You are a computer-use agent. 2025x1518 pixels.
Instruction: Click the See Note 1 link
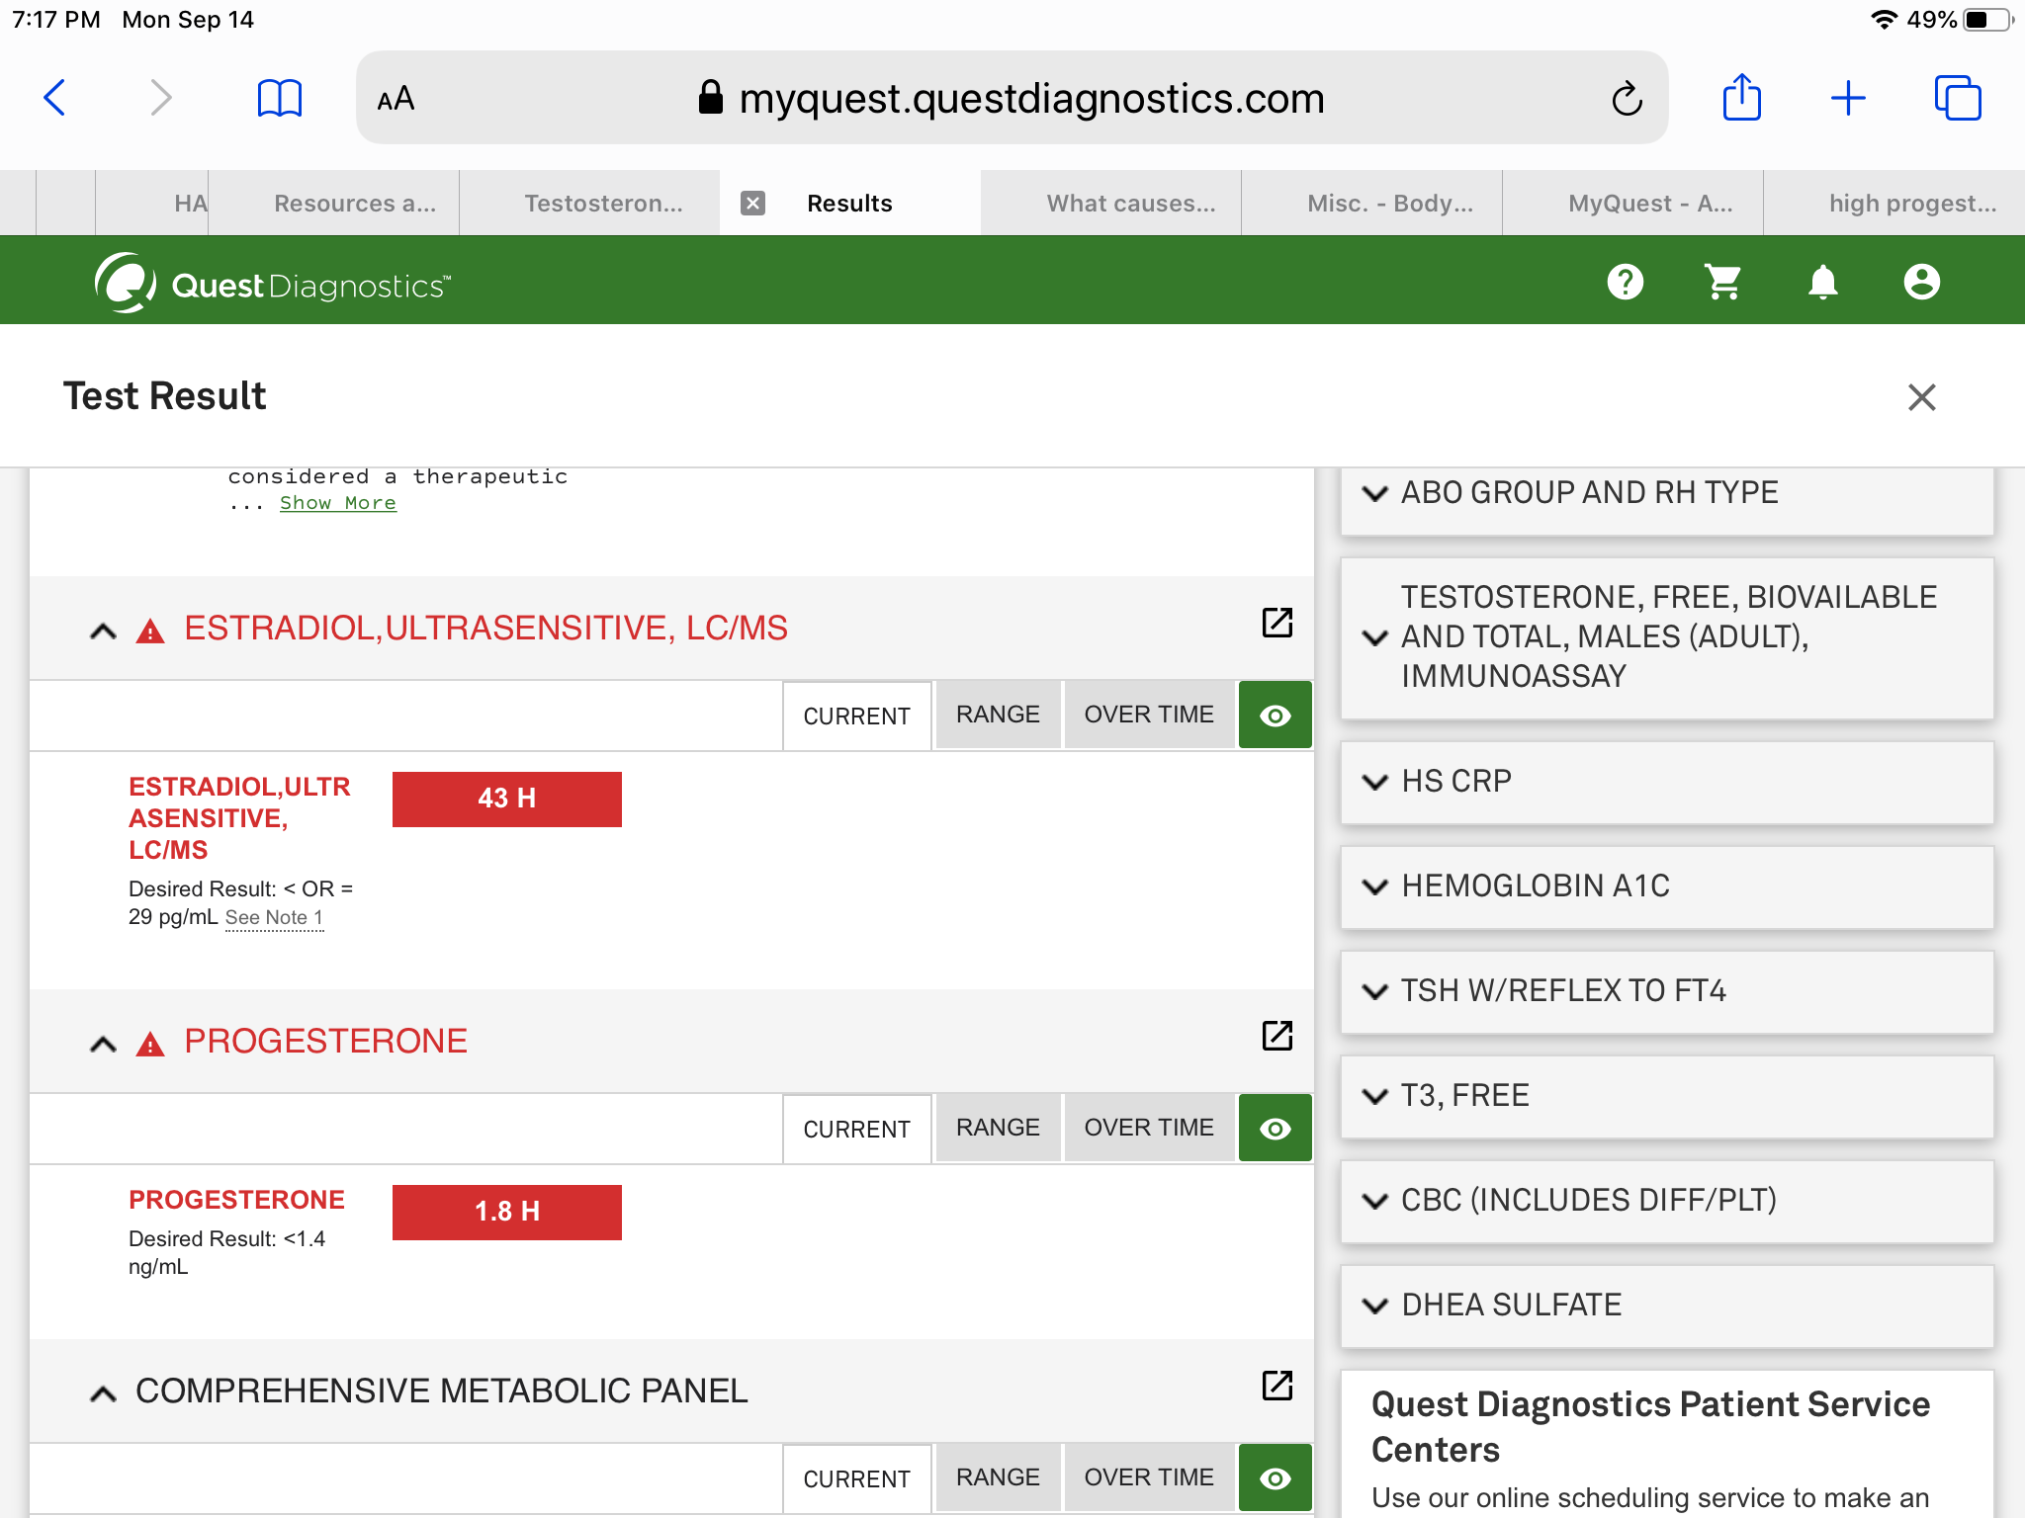pos(274,918)
